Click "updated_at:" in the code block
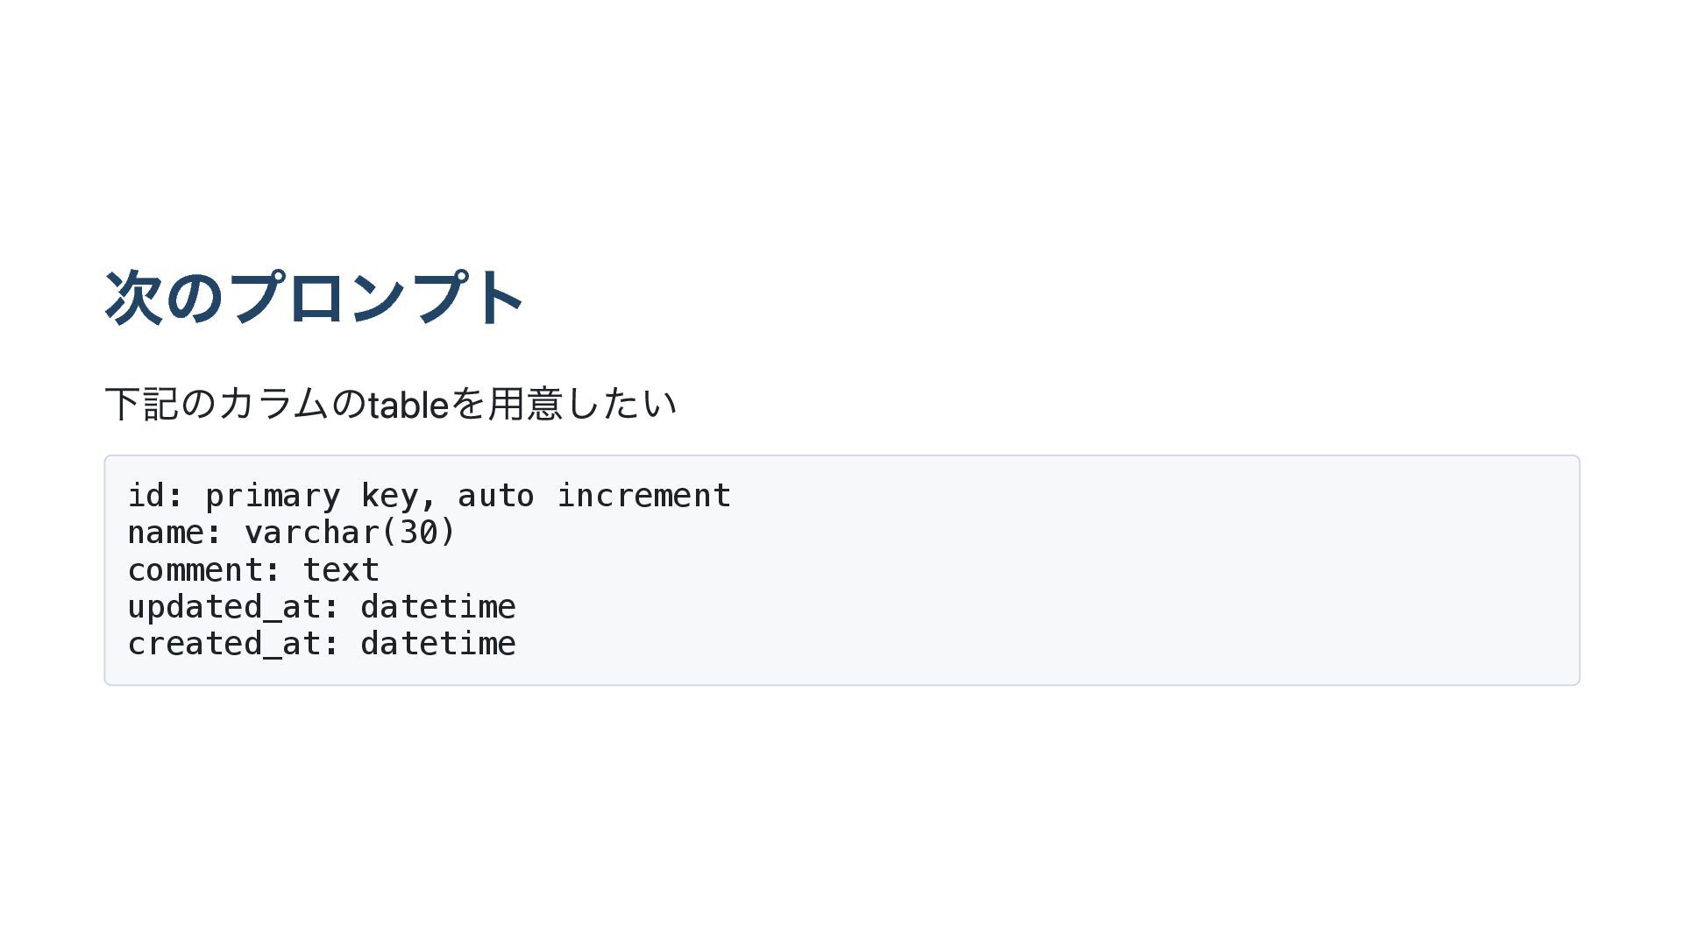The width and height of the screenshot is (1683, 946). (234, 607)
